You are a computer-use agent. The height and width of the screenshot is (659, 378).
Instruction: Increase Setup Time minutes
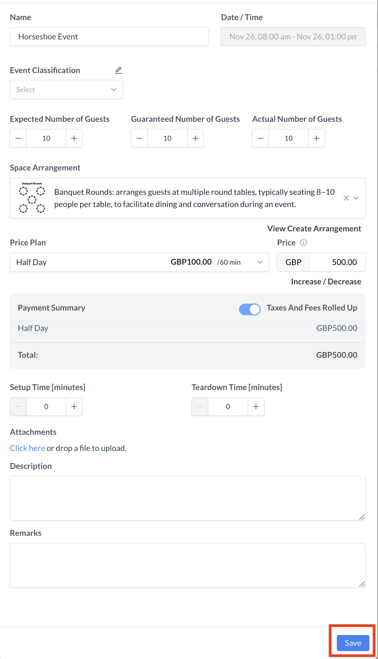click(74, 407)
